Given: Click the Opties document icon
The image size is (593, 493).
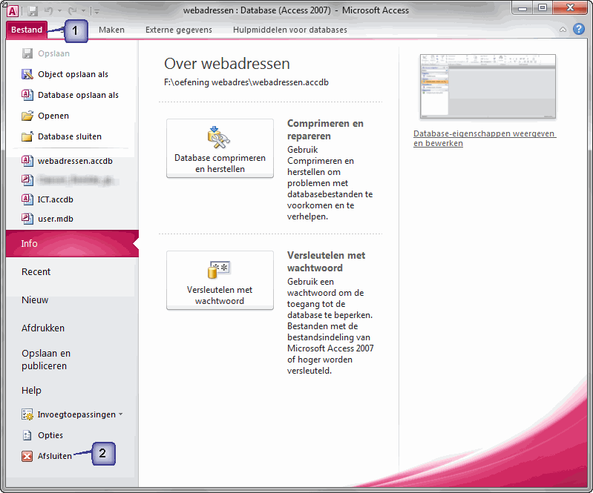Looking at the screenshot, I should pyautogui.click(x=27, y=435).
